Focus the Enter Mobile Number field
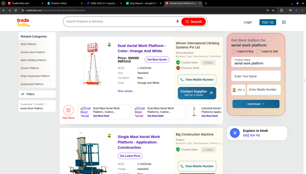This screenshot has height=174, width=306. click(264, 90)
